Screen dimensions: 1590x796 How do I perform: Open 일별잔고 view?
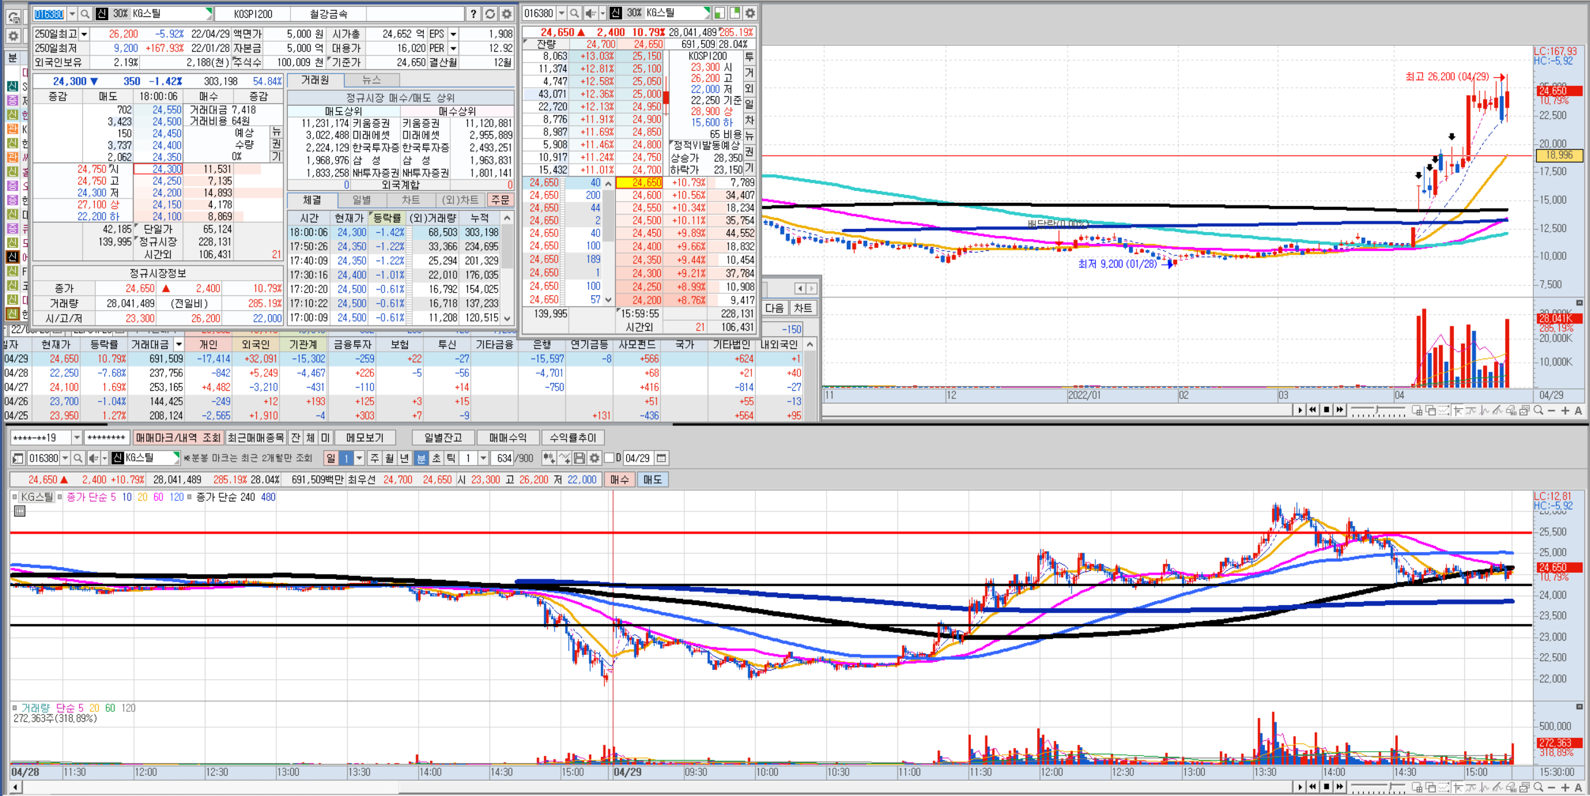coord(443,438)
